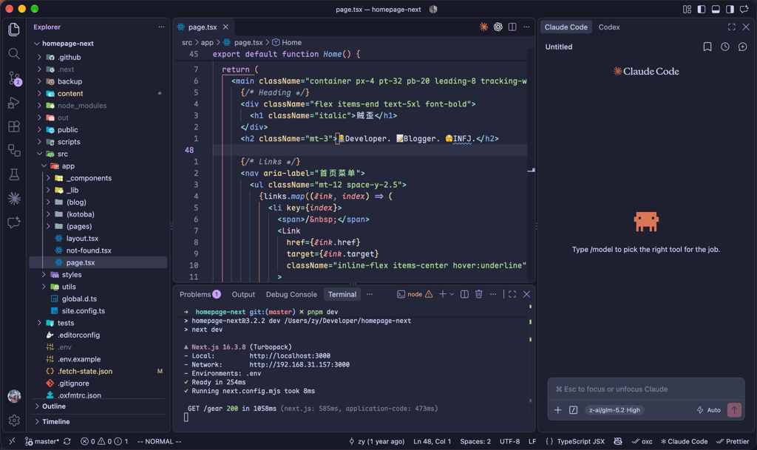Viewport: 757px width, 450px height.
Task: Click the ChatGPT icon in editor toolbar
Action: [x=498, y=27]
